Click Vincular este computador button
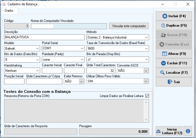Viewport: 196px width, 138px height. pyautogui.click(x=129, y=26)
